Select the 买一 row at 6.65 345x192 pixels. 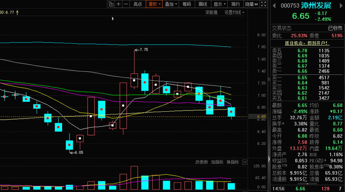pos(307,78)
